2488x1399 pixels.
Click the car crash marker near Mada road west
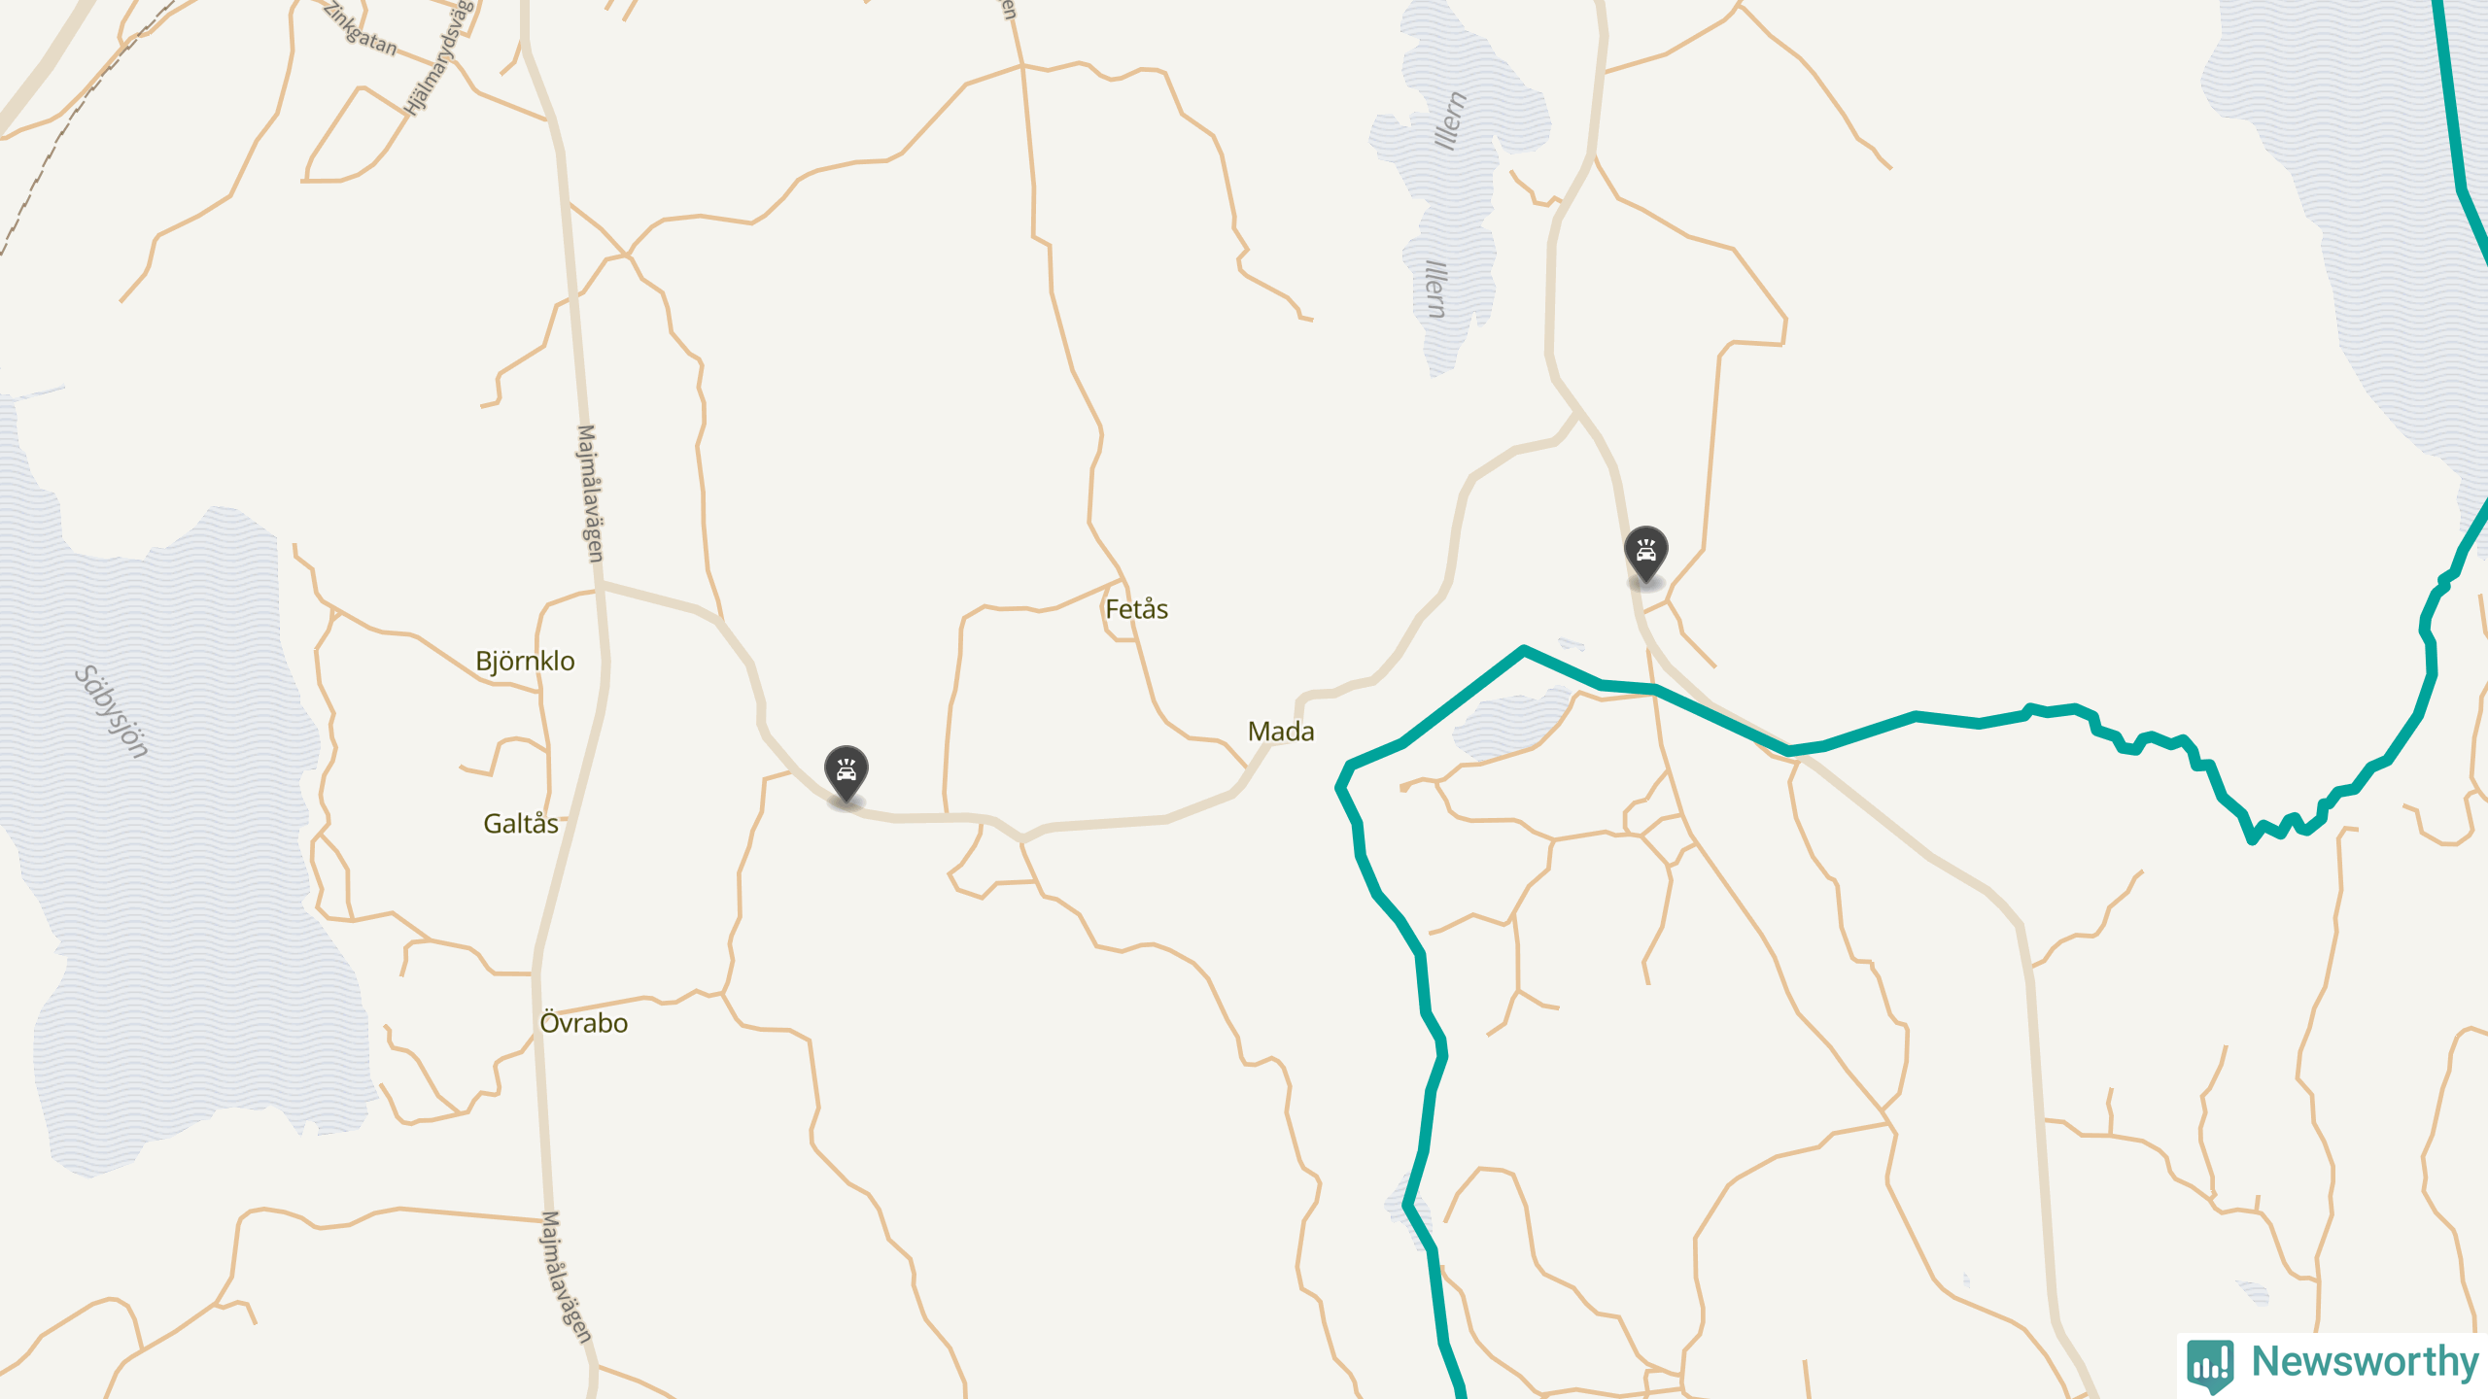click(846, 773)
